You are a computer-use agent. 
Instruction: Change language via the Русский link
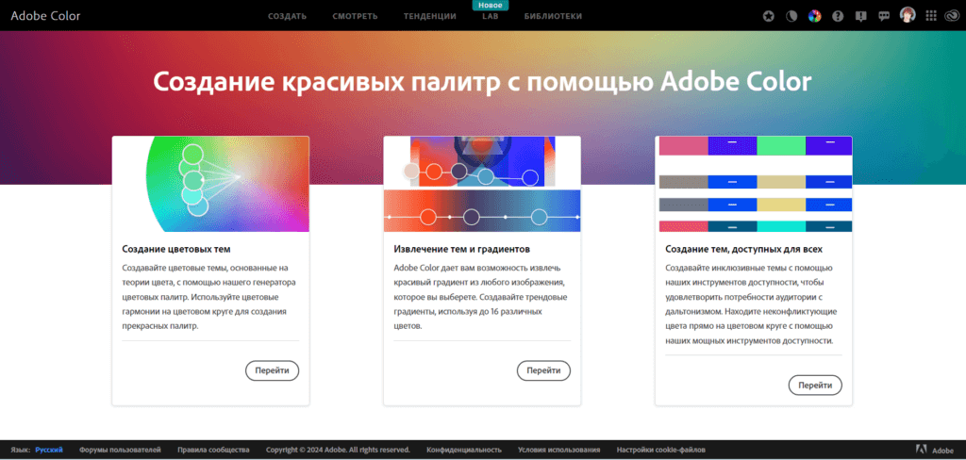[x=49, y=451]
